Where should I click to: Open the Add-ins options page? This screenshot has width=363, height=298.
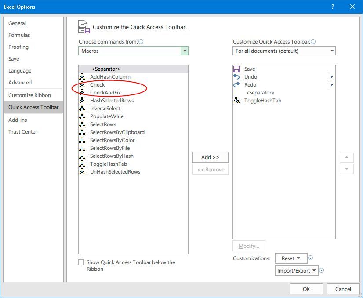click(x=33, y=120)
